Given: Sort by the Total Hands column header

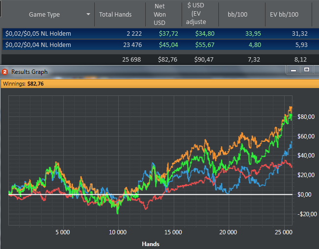Looking at the screenshot, I should click(115, 14).
